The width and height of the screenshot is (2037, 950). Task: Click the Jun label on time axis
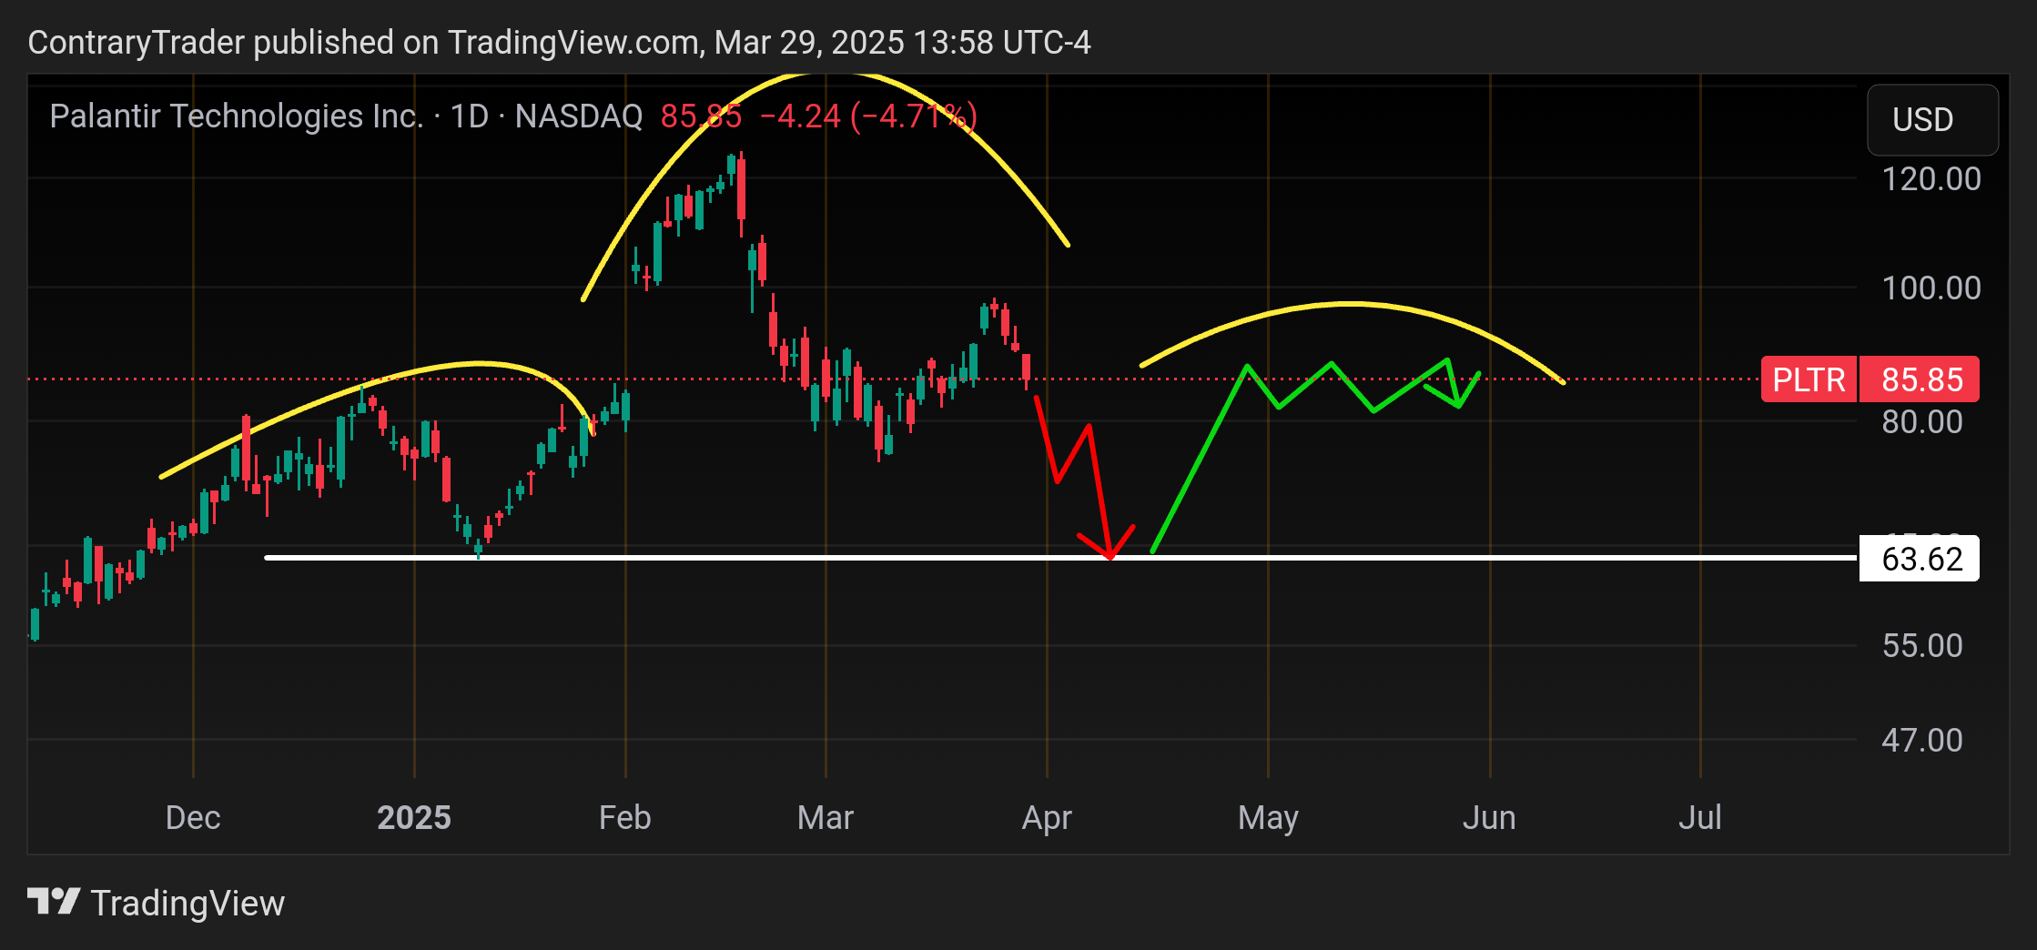(1489, 817)
